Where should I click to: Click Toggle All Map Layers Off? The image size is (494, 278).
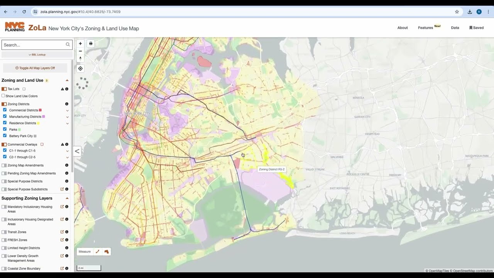pos(35,68)
